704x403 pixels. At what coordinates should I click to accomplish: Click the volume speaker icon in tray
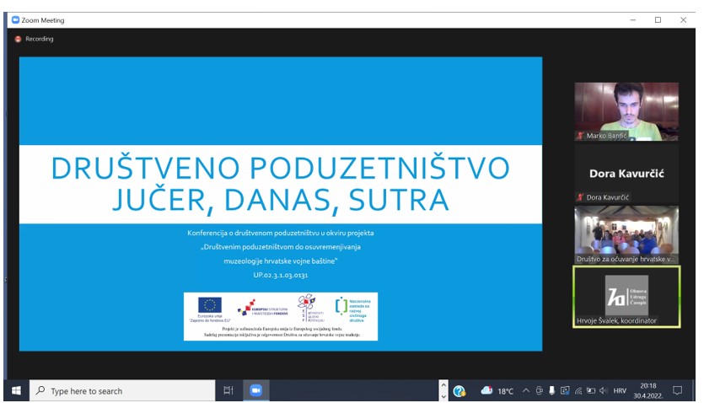point(603,391)
